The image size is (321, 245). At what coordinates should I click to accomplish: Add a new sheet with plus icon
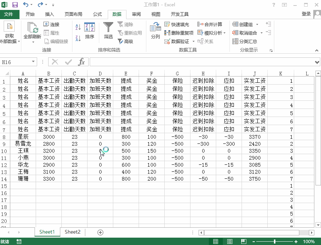click(100, 232)
